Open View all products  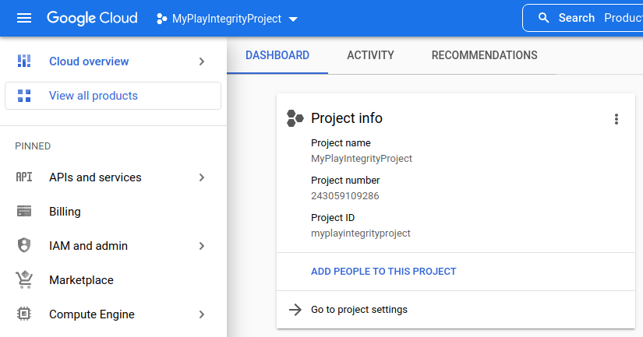pyautogui.click(x=113, y=96)
